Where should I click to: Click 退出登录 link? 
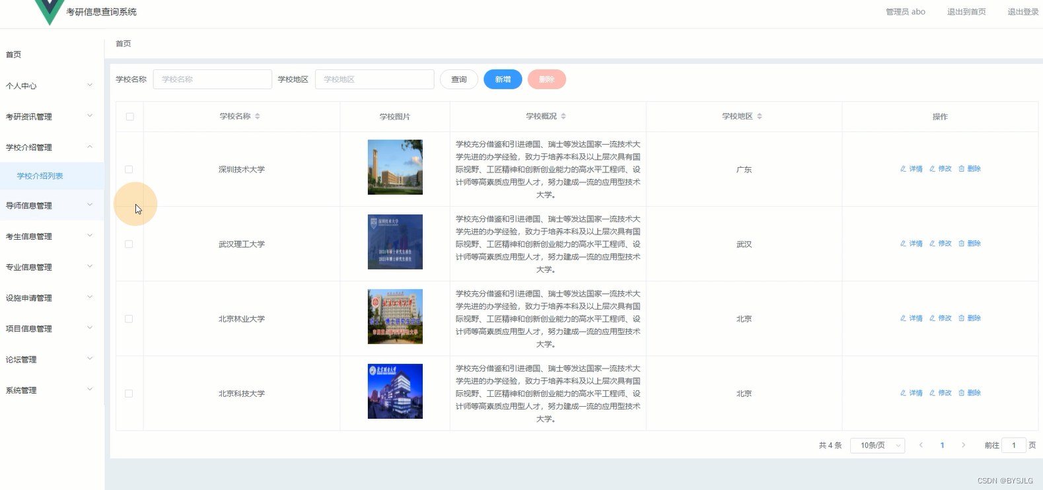click(1023, 12)
